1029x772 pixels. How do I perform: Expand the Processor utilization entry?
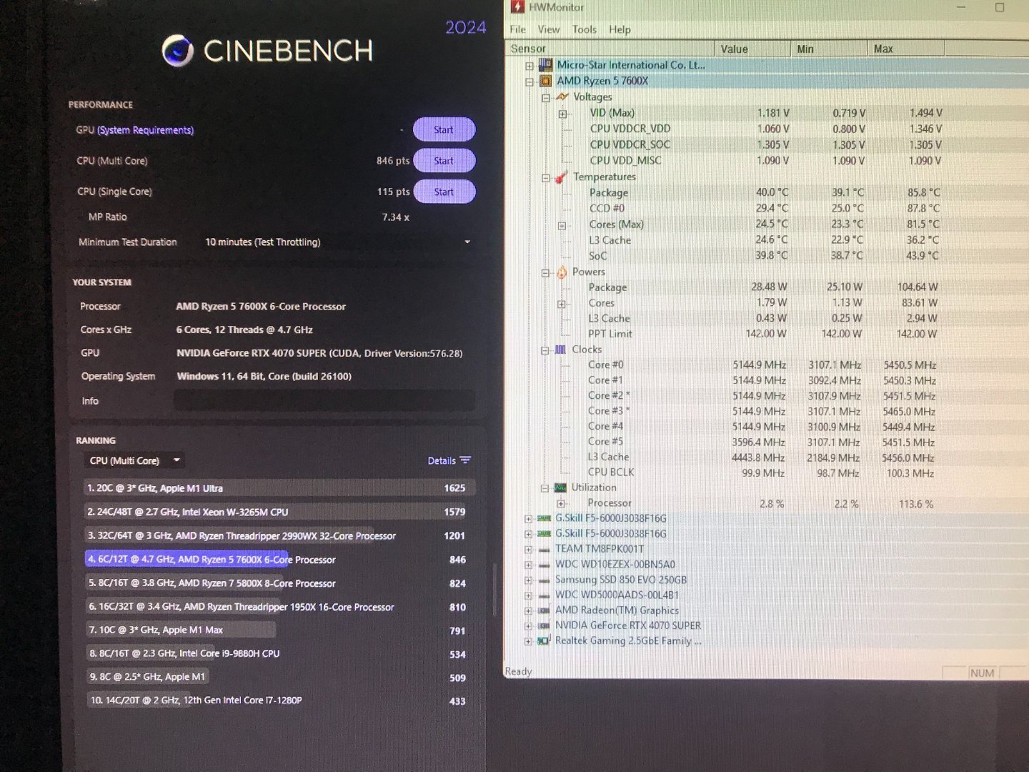(561, 504)
